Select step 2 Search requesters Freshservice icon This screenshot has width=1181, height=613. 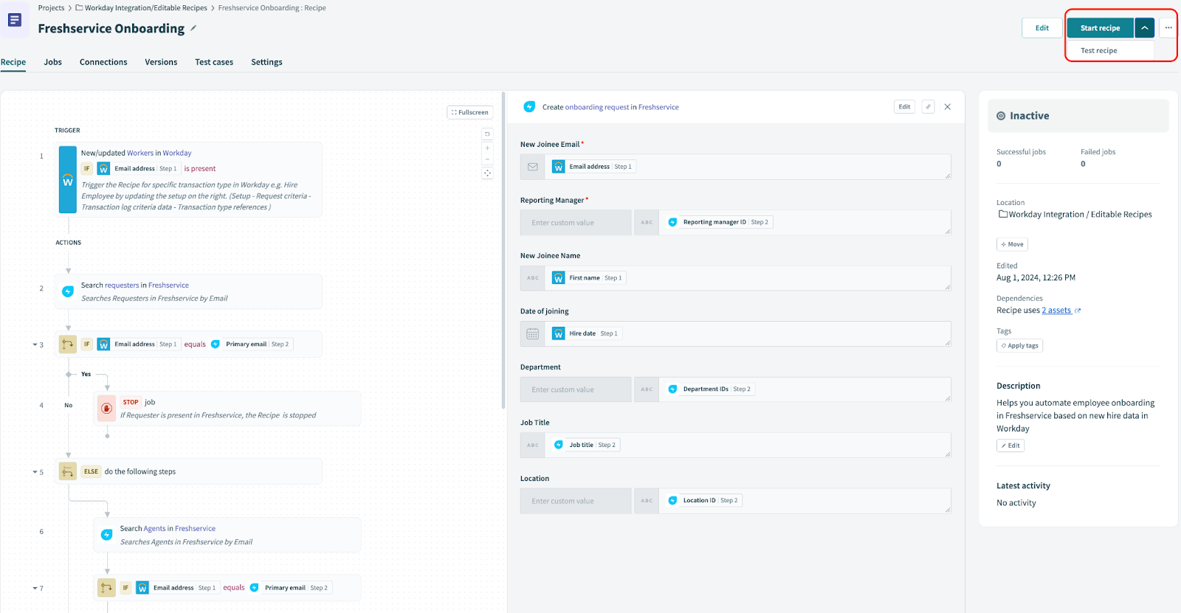[68, 291]
